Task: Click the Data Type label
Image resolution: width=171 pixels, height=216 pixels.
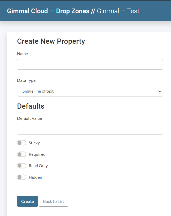Action: (26, 80)
